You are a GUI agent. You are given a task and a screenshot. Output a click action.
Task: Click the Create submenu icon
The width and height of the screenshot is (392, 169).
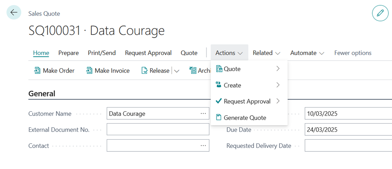pos(219,85)
